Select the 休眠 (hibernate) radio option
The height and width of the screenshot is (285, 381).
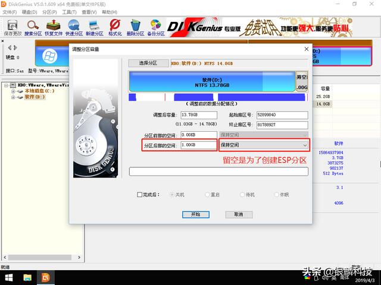point(276,195)
